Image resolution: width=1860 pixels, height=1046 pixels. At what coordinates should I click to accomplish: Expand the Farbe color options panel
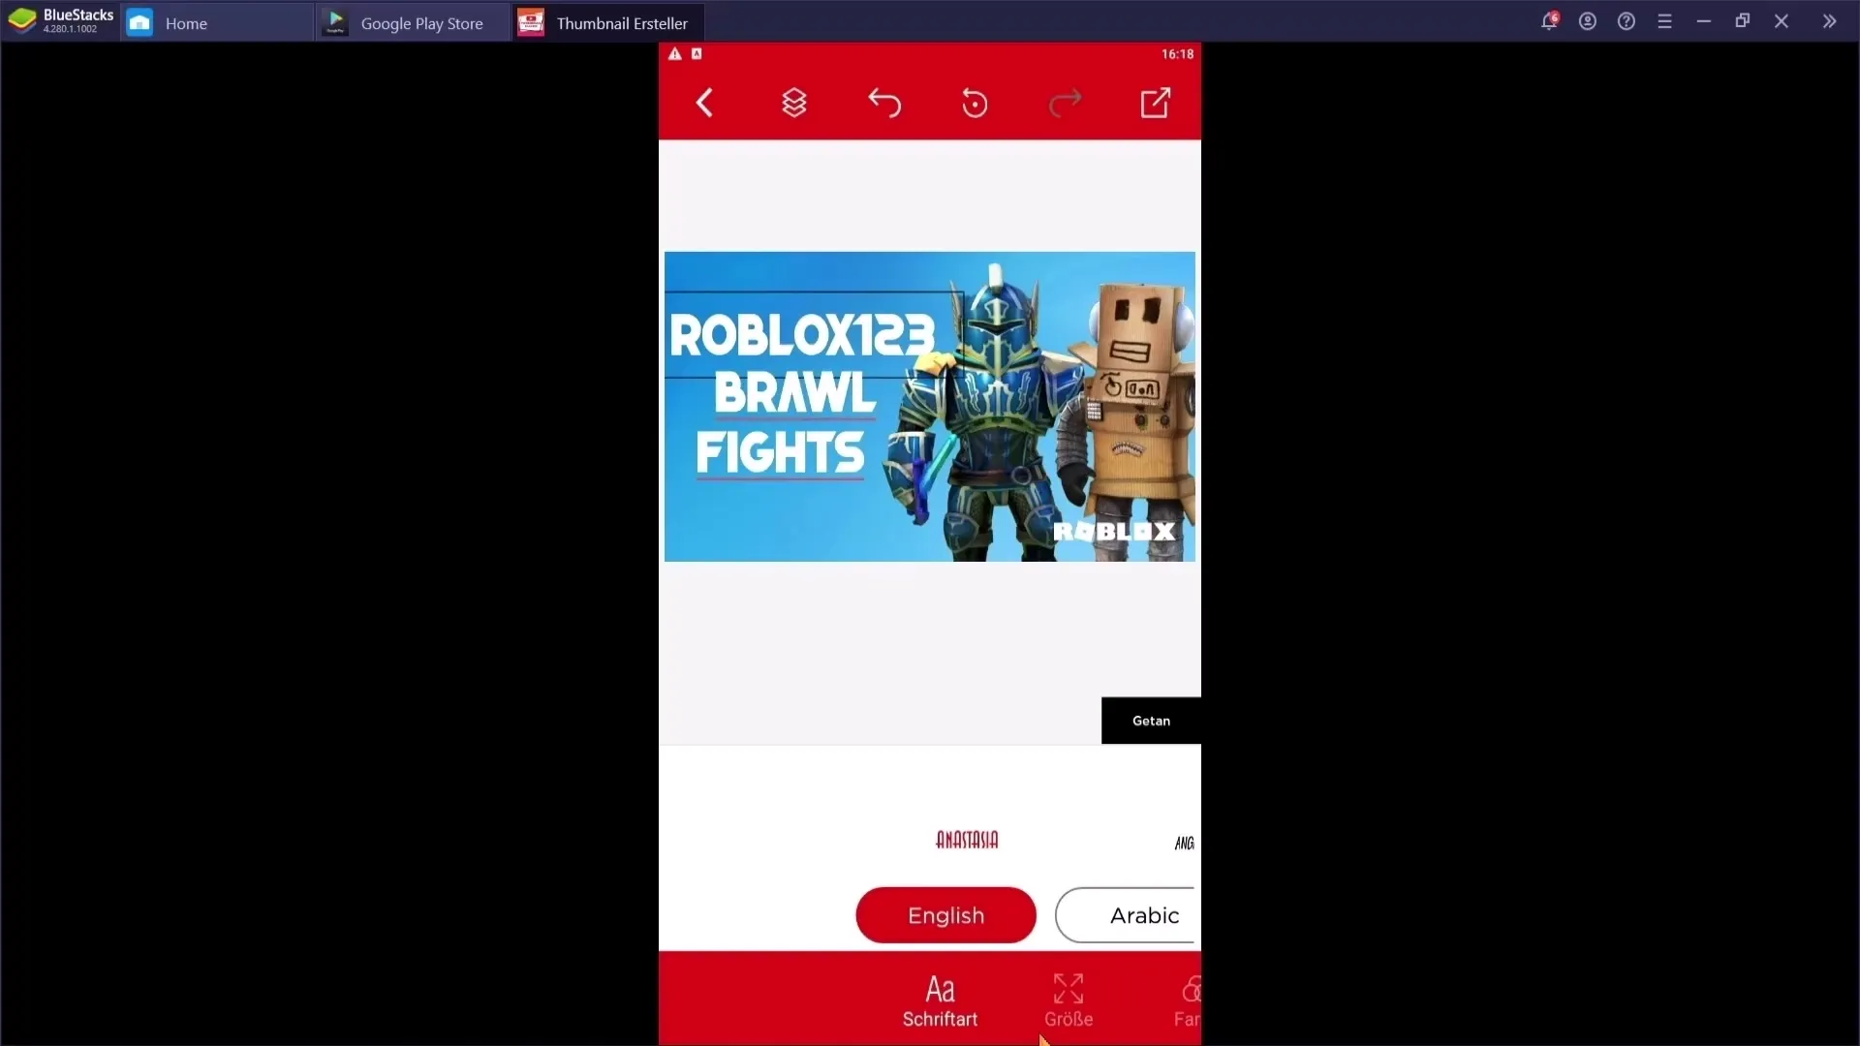[x=1186, y=1000]
